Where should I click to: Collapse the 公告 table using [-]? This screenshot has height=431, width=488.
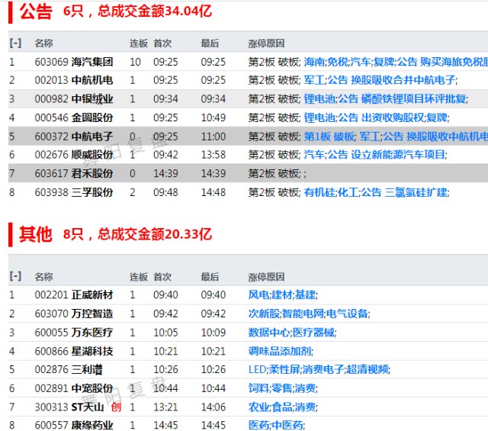click(x=15, y=43)
